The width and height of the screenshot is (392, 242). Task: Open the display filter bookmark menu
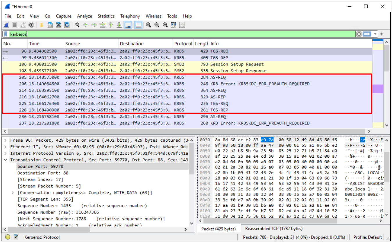6,34
